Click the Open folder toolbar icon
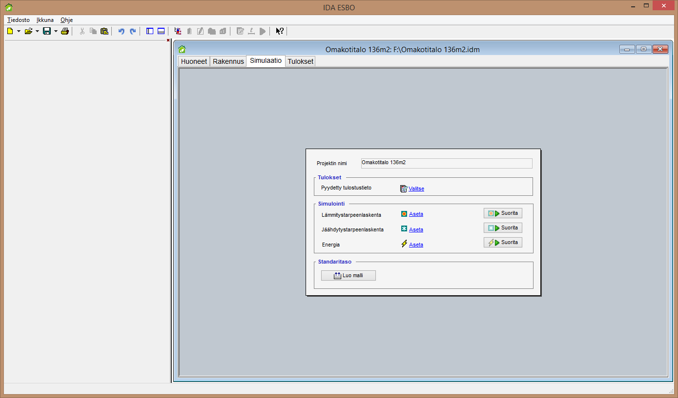The image size is (678, 398). [x=28, y=31]
